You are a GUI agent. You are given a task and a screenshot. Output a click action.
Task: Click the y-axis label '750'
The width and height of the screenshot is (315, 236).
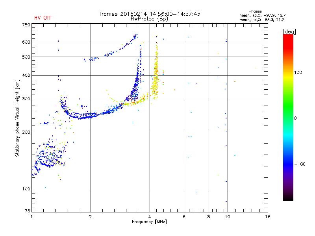(x=26, y=25)
